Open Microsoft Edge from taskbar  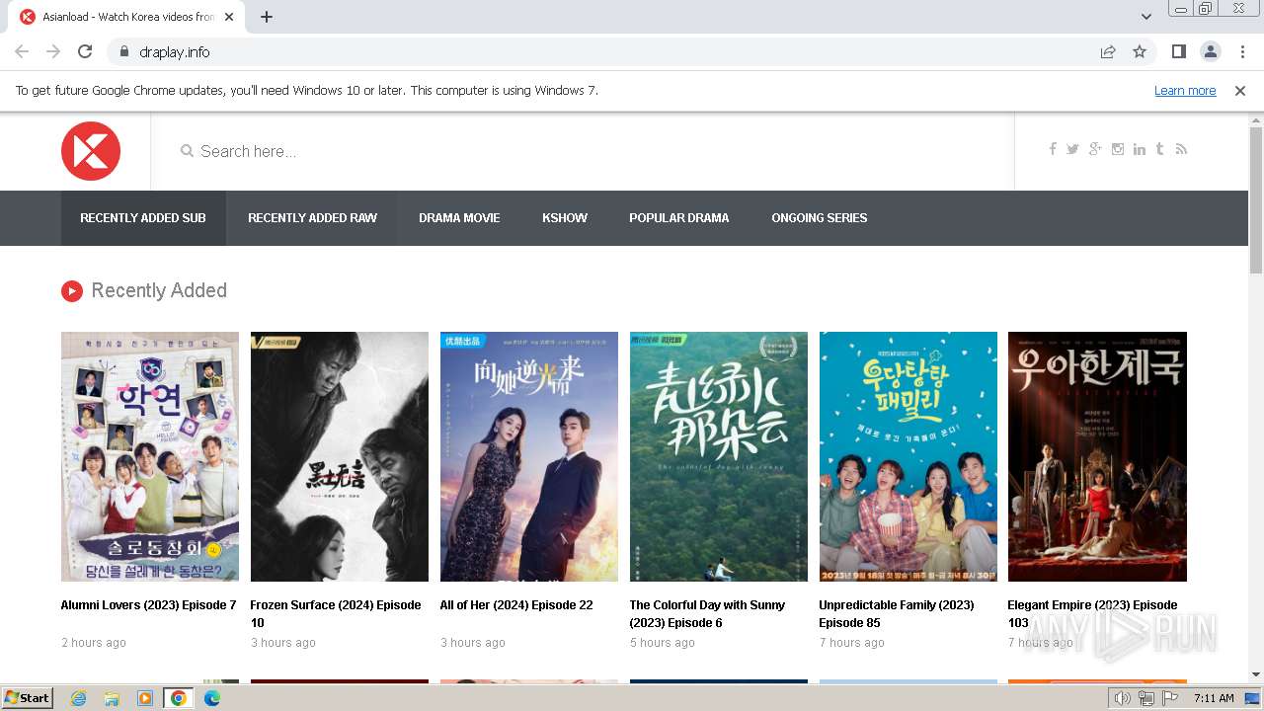tap(212, 698)
